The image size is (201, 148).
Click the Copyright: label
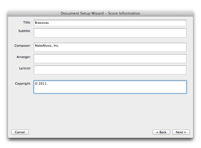click(x=23, y=83)
